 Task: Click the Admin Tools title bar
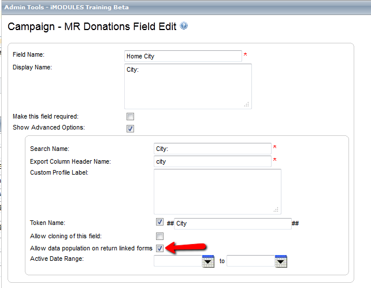[x=186, y=8]
